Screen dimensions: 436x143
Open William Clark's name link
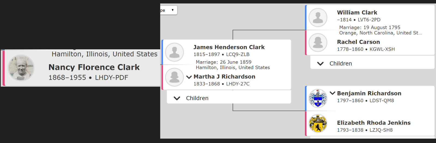(x=357, y=13)
